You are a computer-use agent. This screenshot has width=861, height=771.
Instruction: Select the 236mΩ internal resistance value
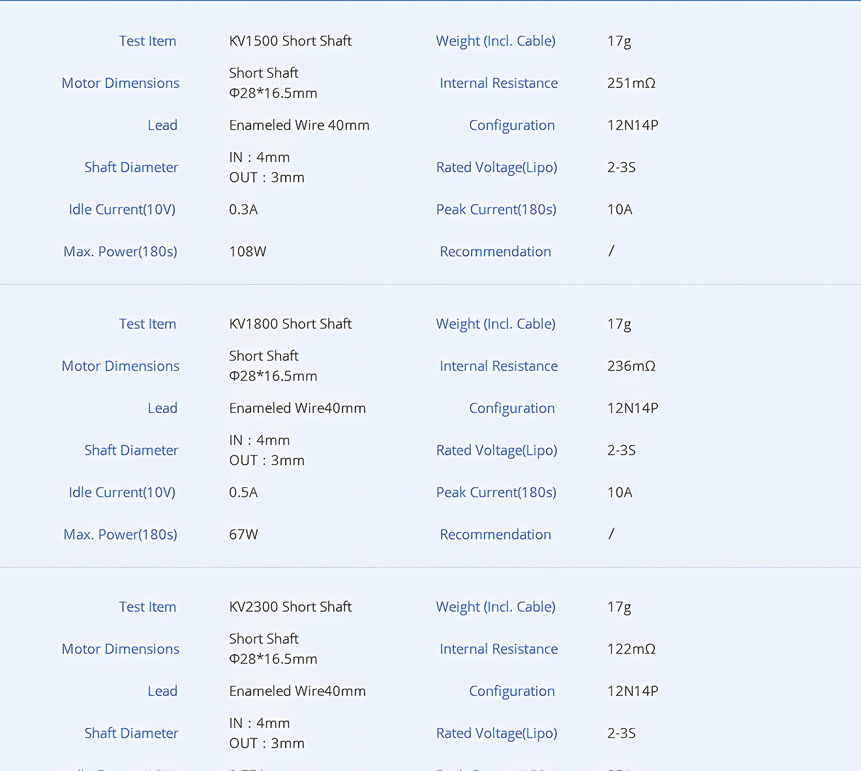pyautogui.click(x=631, y=367)
